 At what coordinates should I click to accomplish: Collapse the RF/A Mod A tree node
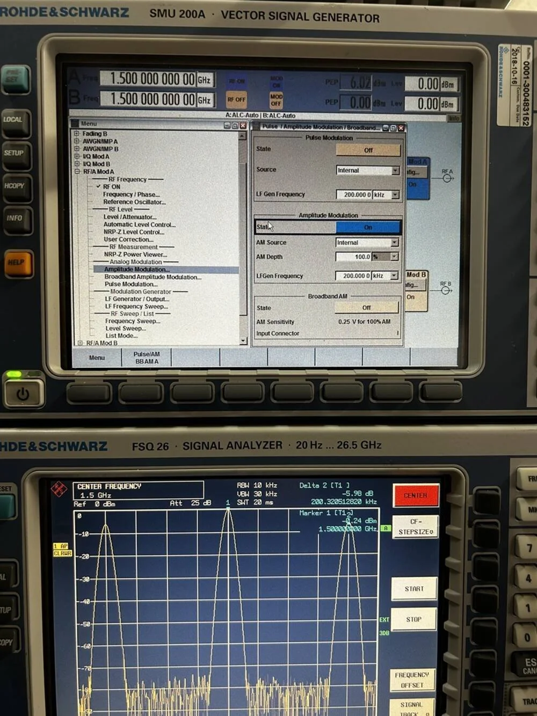(x=77, y=171)
